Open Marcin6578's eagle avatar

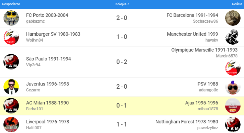(233, 68)
